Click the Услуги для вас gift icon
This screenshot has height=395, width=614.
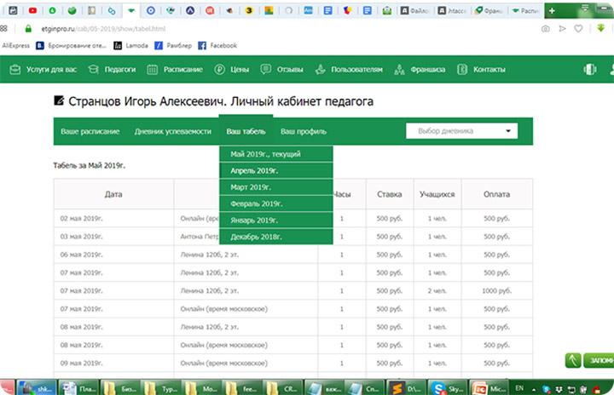(16, 70)
